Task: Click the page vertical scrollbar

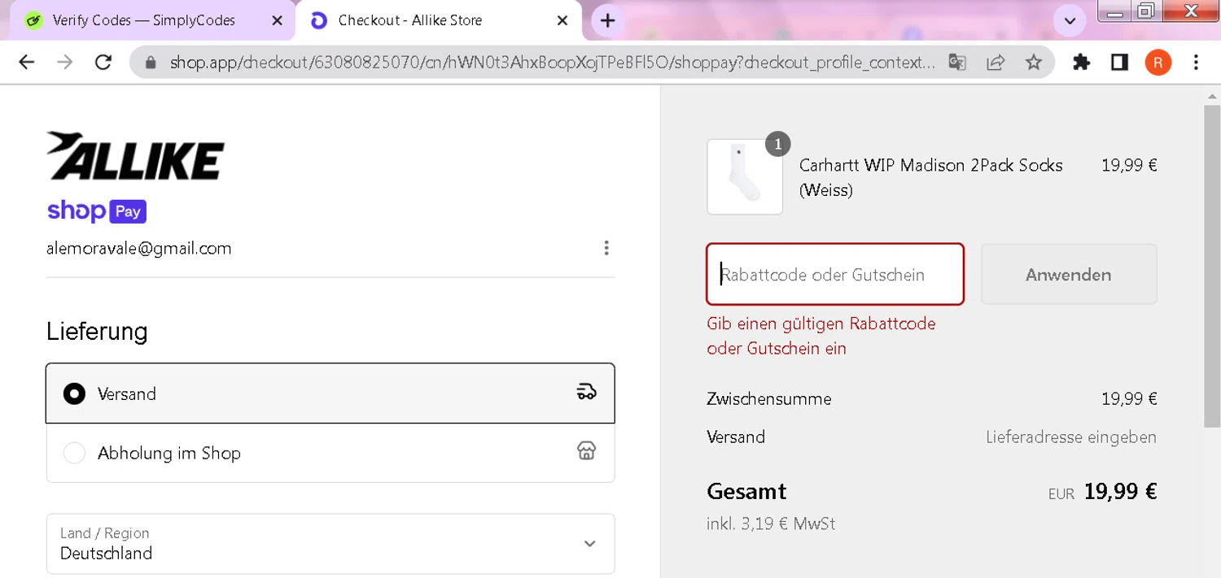Action: (1211, 264)
